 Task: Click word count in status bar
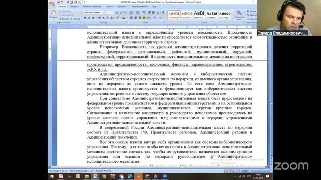(79, 171)
